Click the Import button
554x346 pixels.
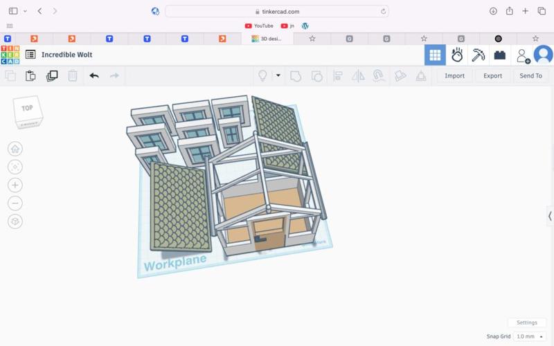454,75
